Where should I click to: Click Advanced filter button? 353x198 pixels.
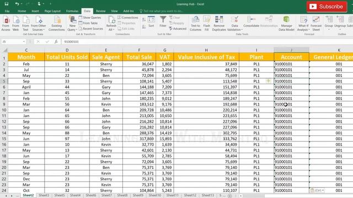178,29
